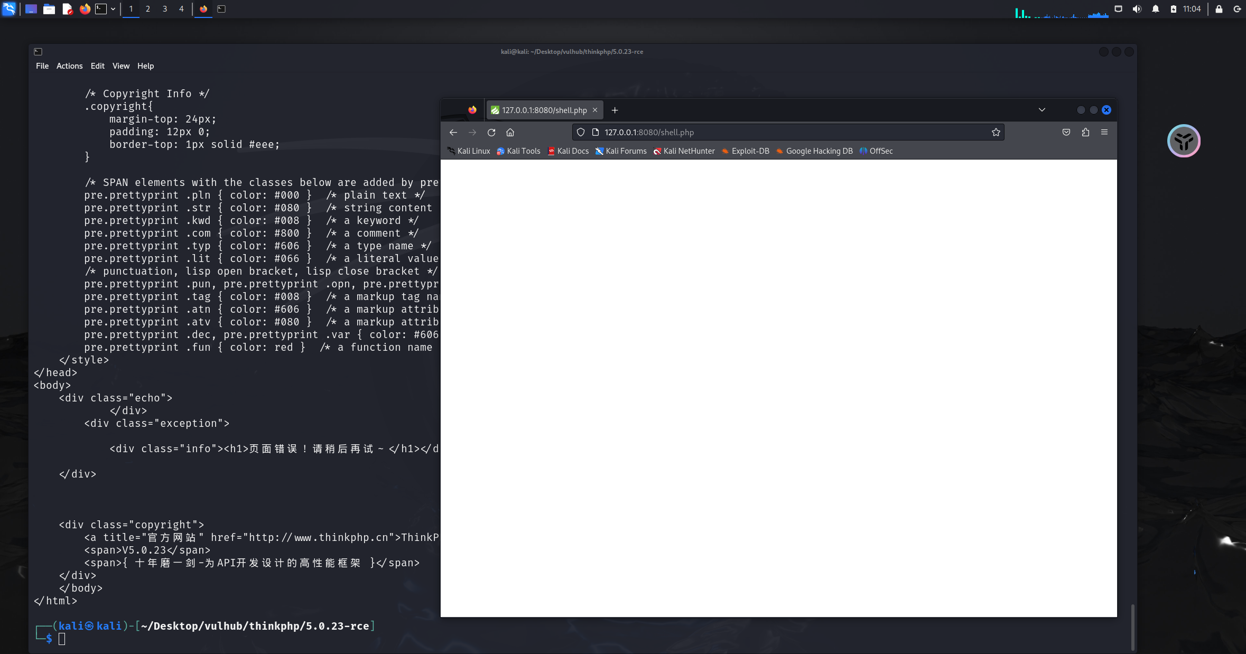
Task: Mute system volume from tray
Action: (x=1137, y=9)
